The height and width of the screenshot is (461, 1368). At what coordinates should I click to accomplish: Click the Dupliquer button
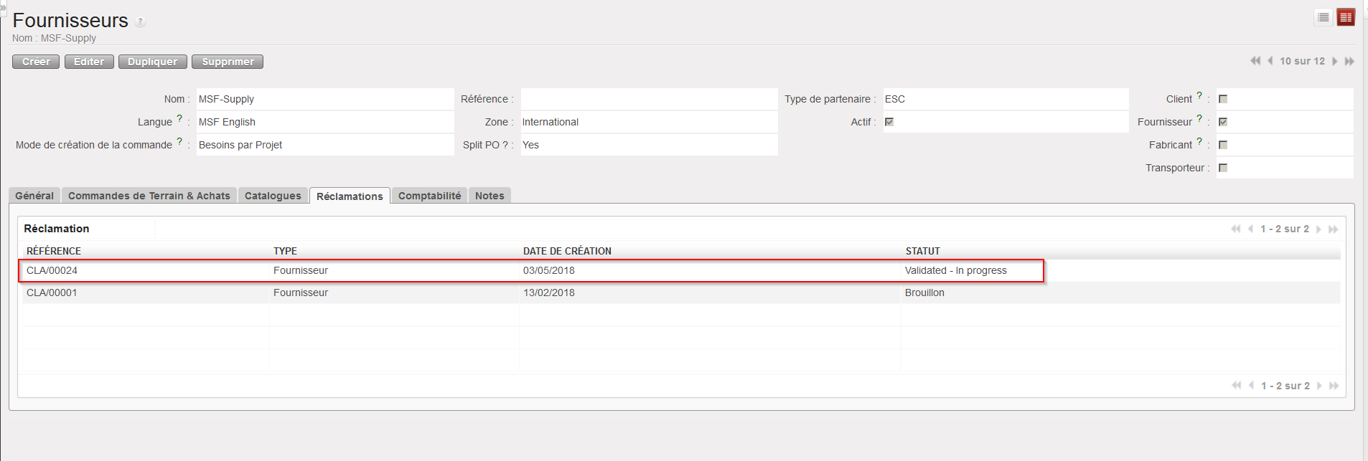tap(152, 62)
